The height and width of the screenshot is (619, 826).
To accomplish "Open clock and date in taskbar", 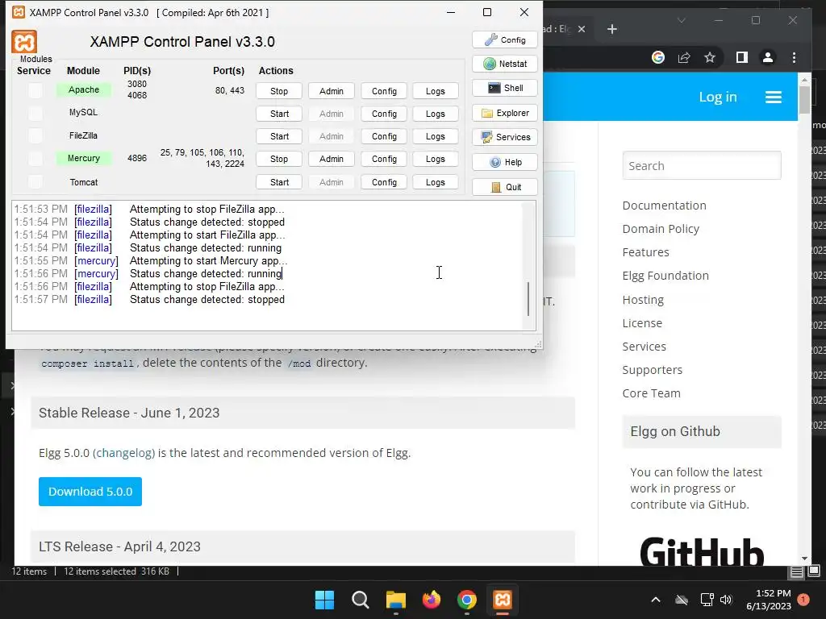I will point(769,600).
